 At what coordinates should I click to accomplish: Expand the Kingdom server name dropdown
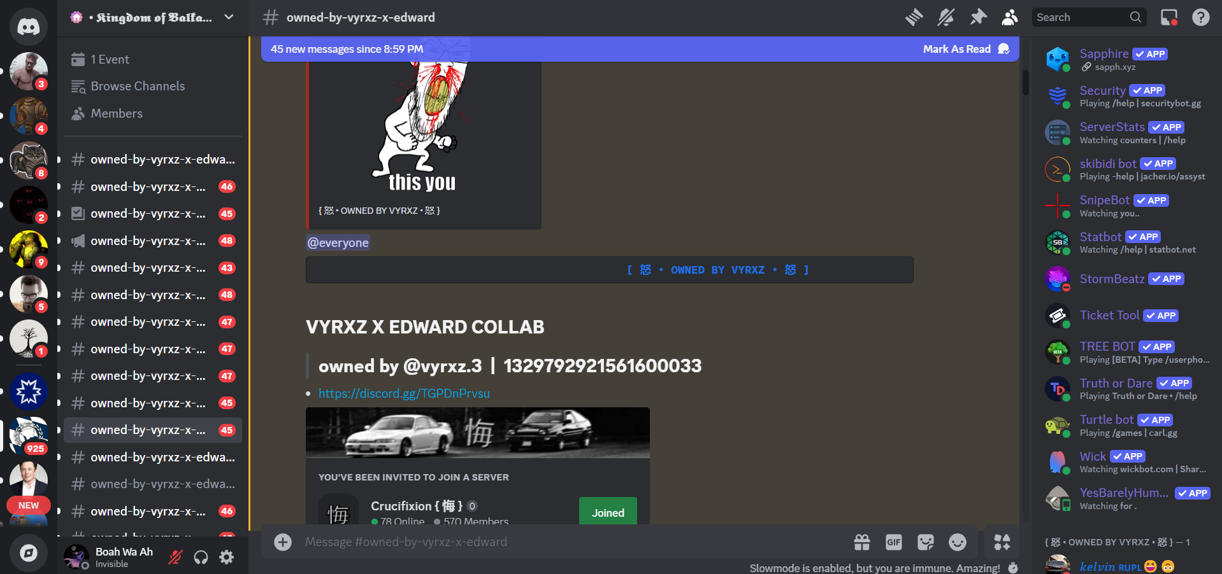point(229,17)
